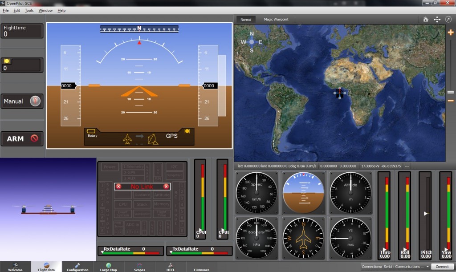Click the compass arrow icon on the map toolbar

(448, 19)
